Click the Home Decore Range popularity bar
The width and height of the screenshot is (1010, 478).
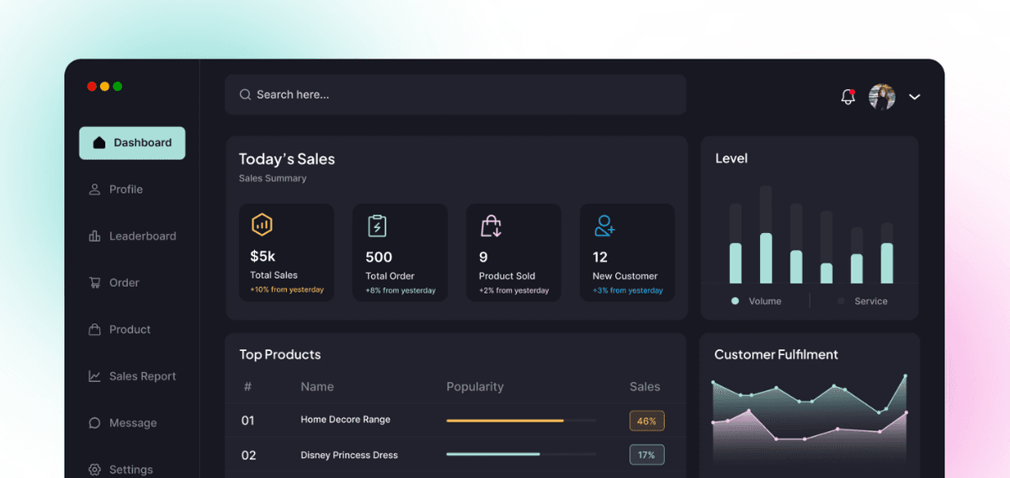[521, 420]
